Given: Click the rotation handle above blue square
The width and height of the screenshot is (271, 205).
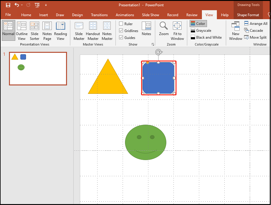Looking at the screenshot, I should (159, 52).
